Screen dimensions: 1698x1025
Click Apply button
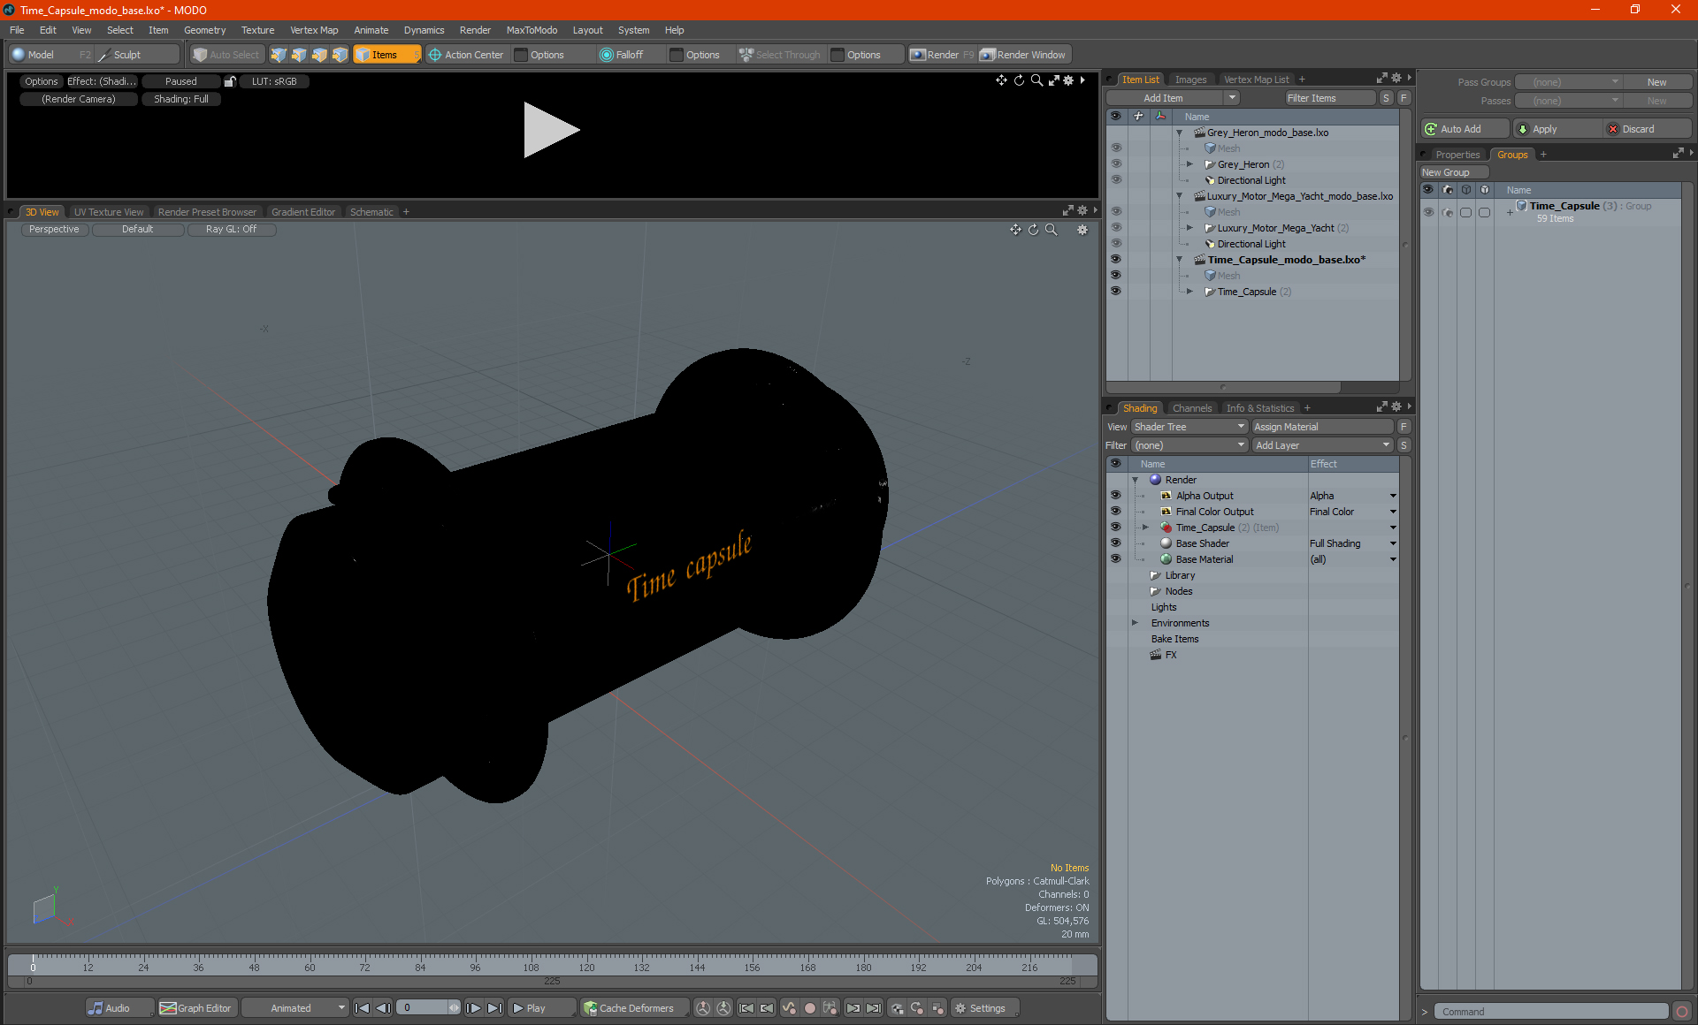pyautogui.click(x=1557, y=129)
